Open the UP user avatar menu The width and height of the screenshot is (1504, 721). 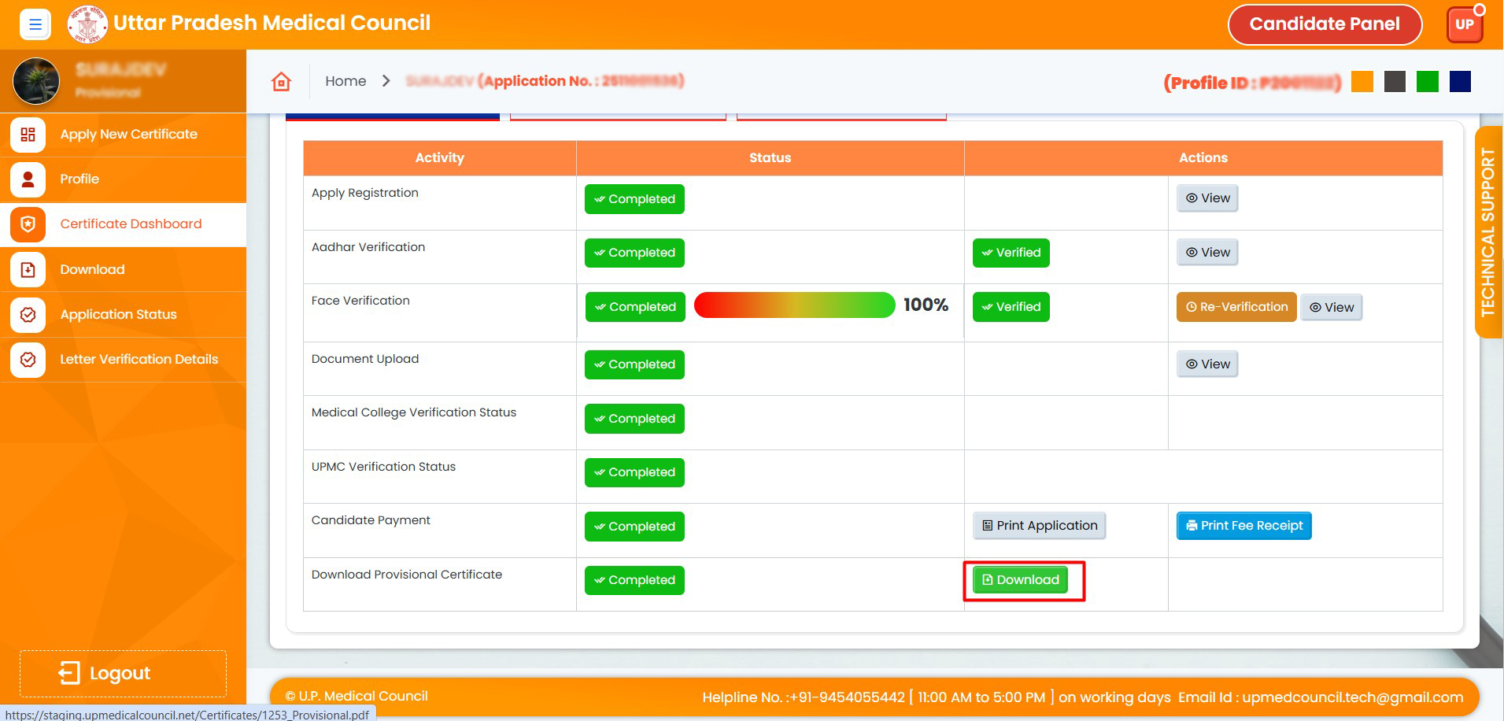(x=1464, y=24)
